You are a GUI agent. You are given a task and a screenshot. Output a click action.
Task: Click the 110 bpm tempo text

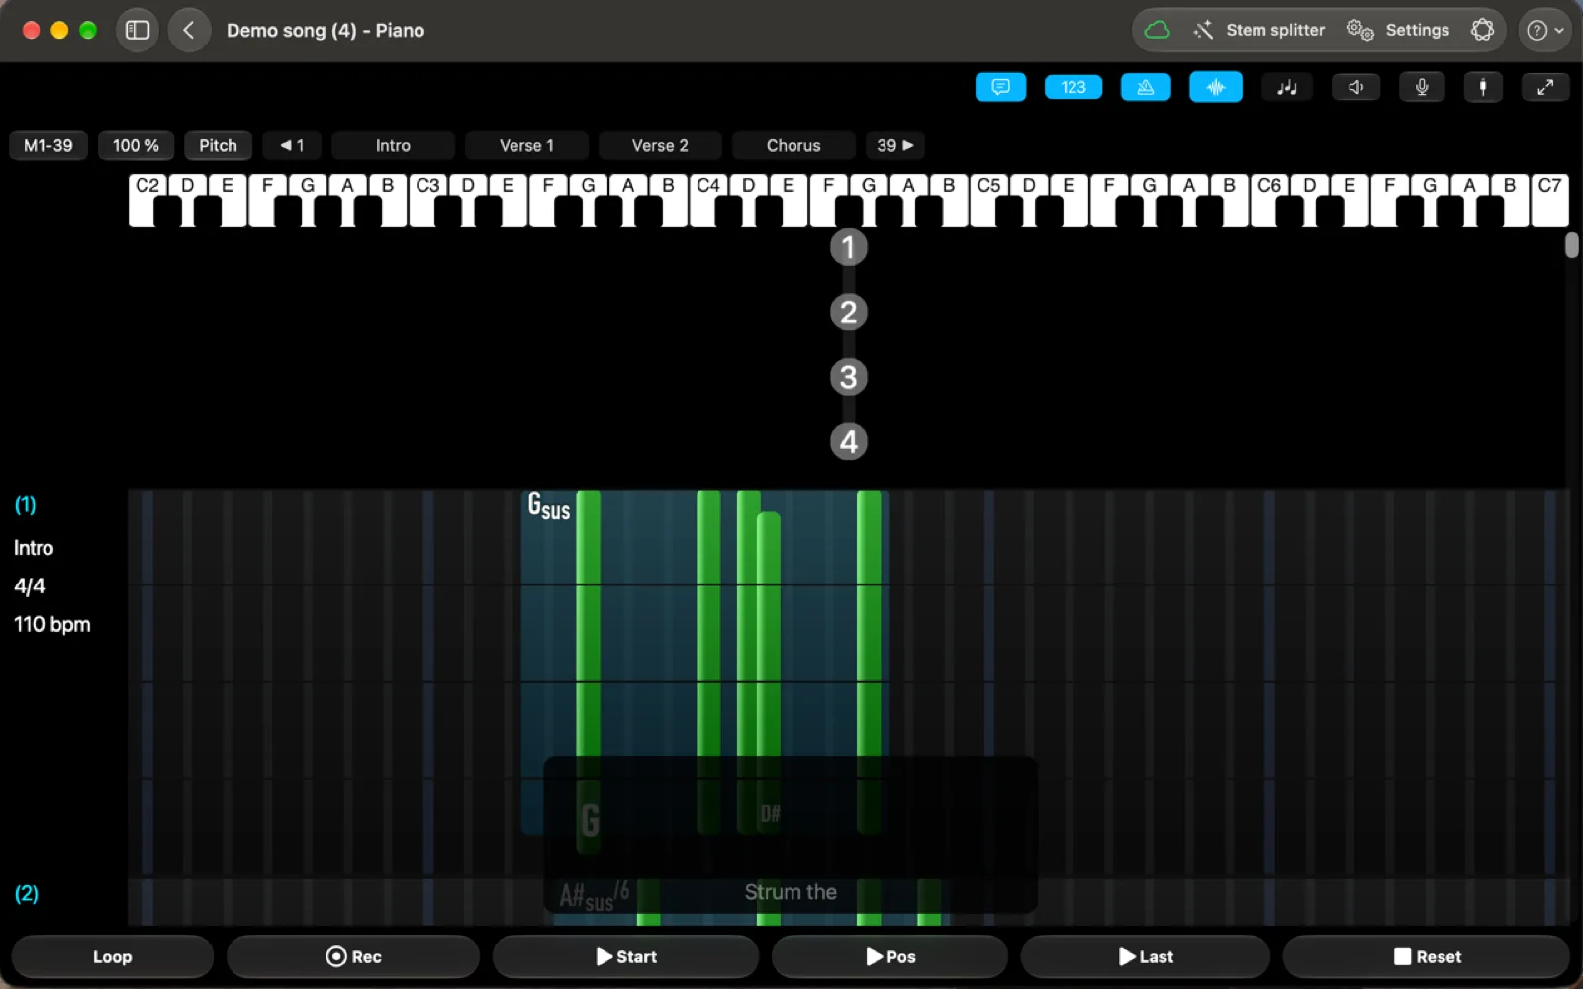(x=52, y=624)
